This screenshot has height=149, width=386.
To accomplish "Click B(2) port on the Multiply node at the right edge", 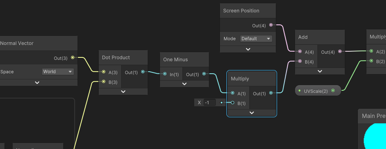I will coord(371,61).
